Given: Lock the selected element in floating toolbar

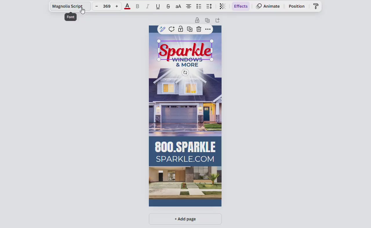Looking at the screenshot, I should [x=181, y=29].
